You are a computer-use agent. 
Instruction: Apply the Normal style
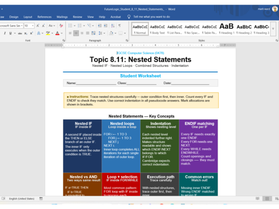point(140,29)
